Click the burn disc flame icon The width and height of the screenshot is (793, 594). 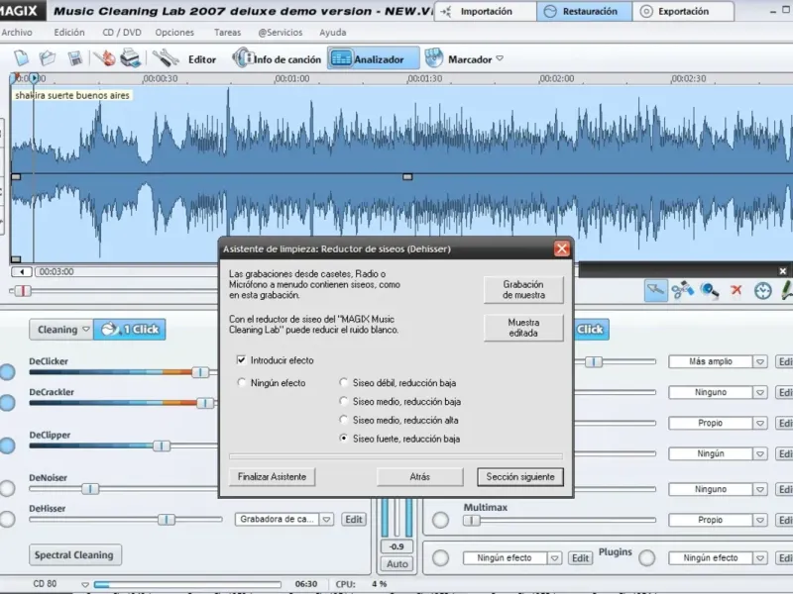pos(105,58)
